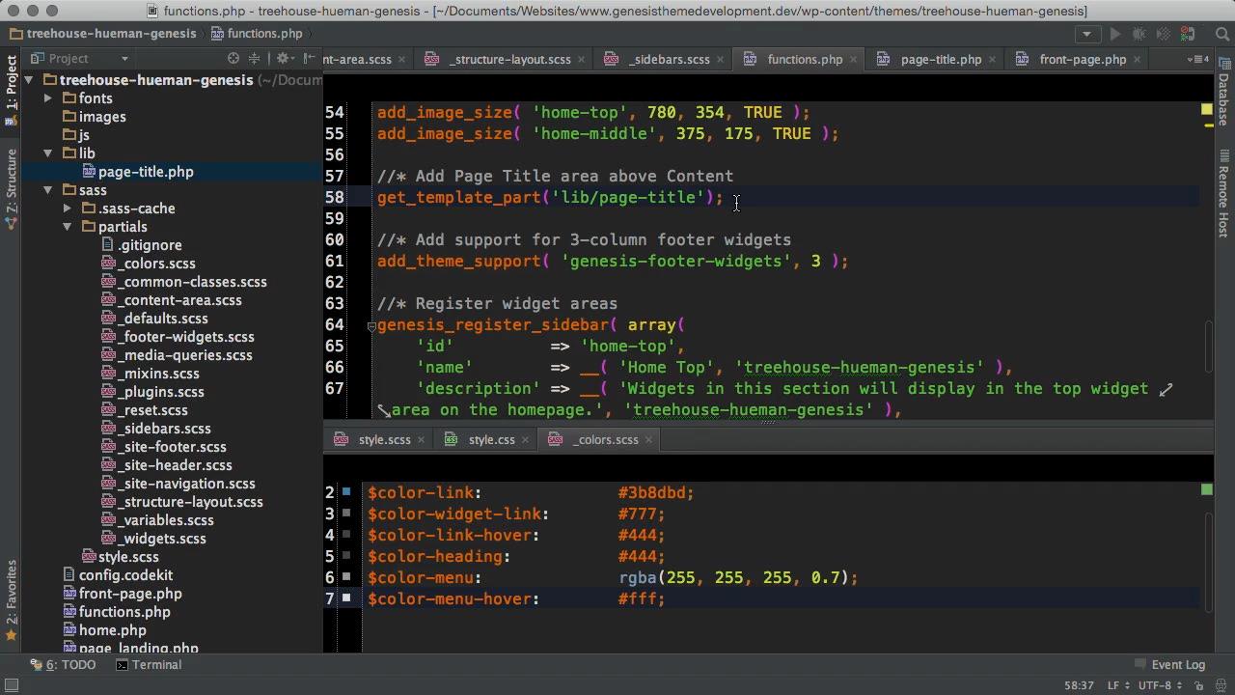Screen dimensions: 1235x695
Task: Click the Run configuration play icon
Action: click(1115, 34)
